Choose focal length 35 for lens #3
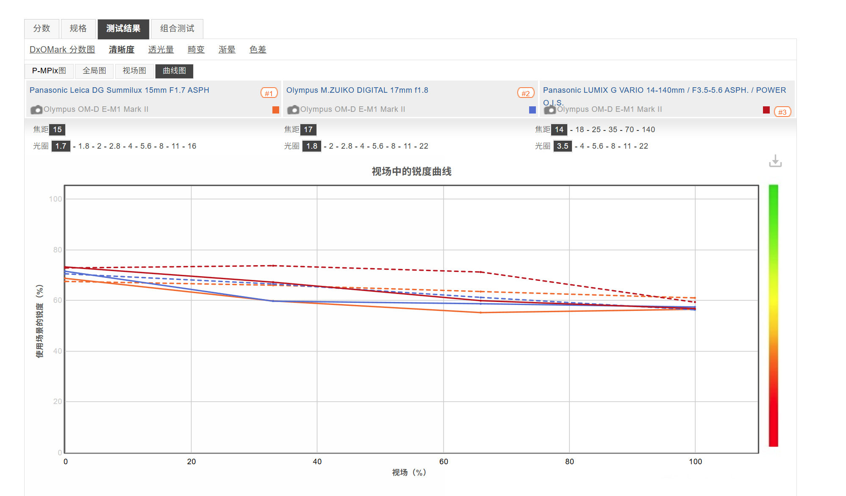846x496 pixels. [613, 130]
